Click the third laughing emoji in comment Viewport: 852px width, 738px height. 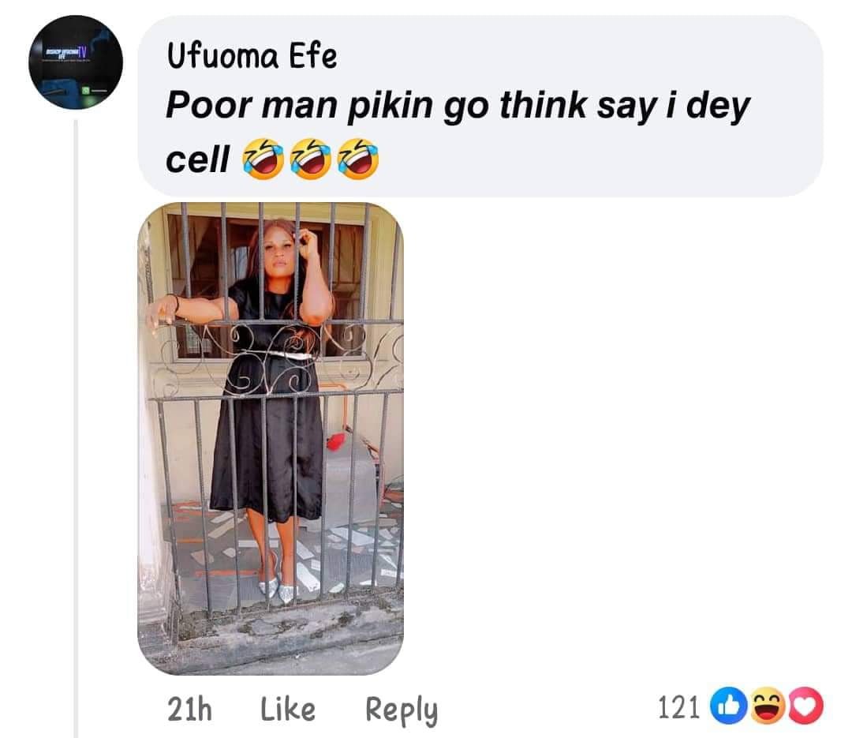(358, 159)
